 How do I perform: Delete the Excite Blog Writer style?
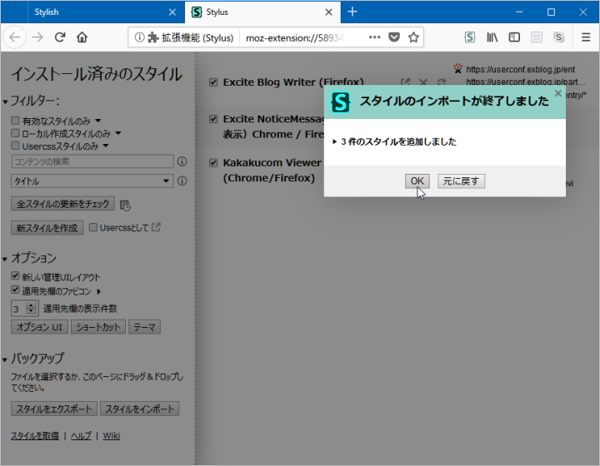(x=423, y=82)
